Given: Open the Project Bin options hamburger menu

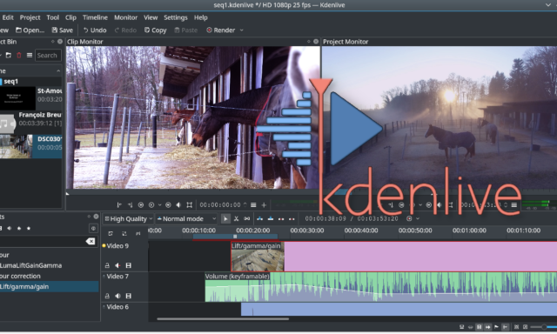Looking at the screenshot, I should (30, 56).
